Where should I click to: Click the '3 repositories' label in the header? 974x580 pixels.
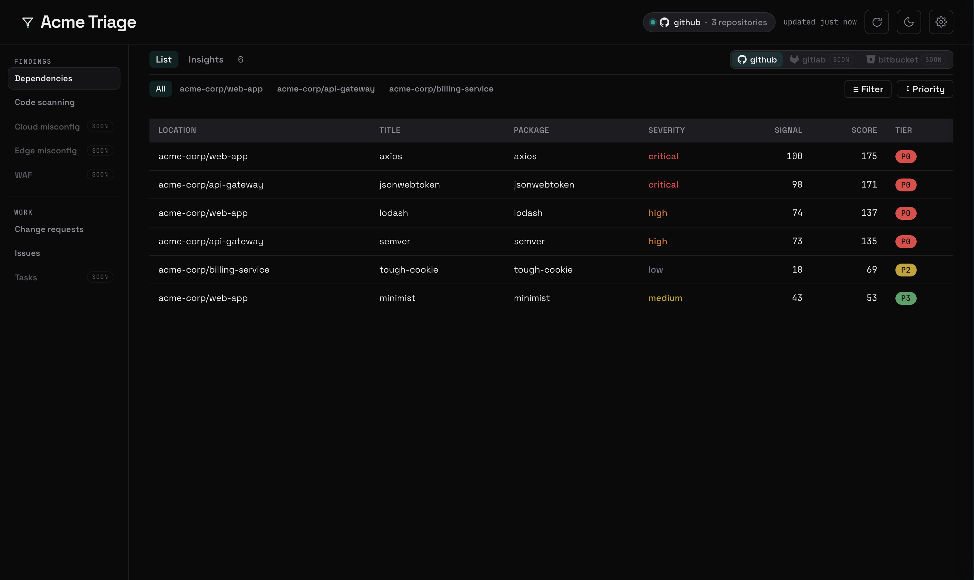click(x=739, y=22)
